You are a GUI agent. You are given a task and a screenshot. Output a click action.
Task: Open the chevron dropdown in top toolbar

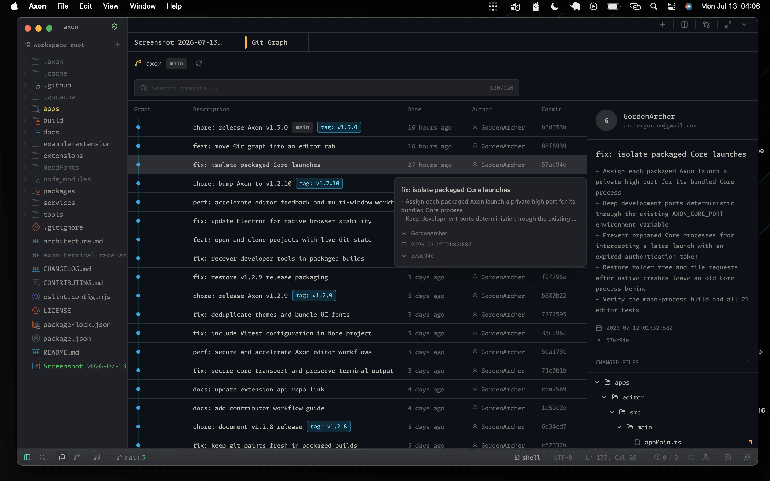click(x=744, y=25)
